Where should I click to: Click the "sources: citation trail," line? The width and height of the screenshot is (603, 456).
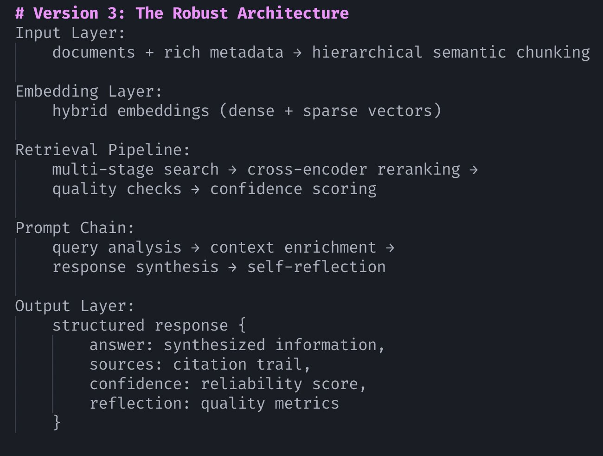200,365
